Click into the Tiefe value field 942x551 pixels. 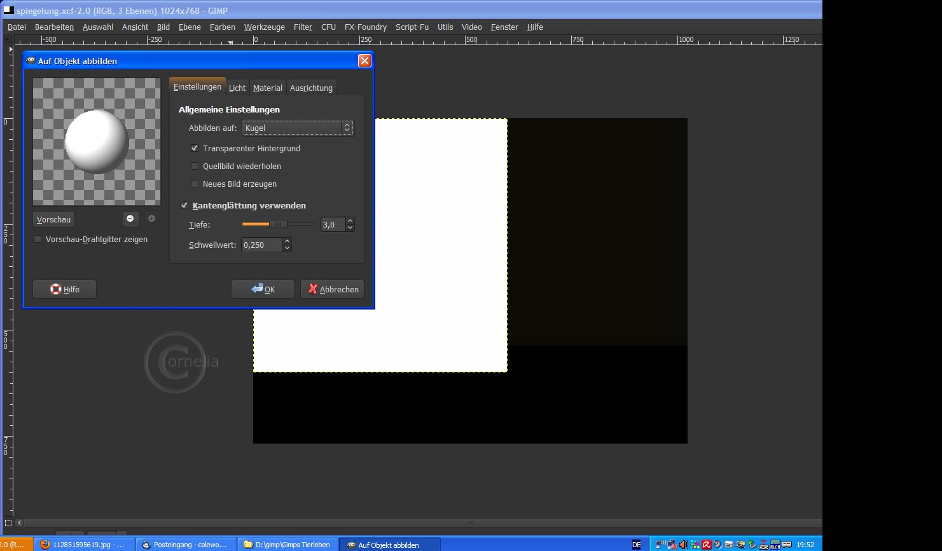pyautogui.click(x=333, y=224)
